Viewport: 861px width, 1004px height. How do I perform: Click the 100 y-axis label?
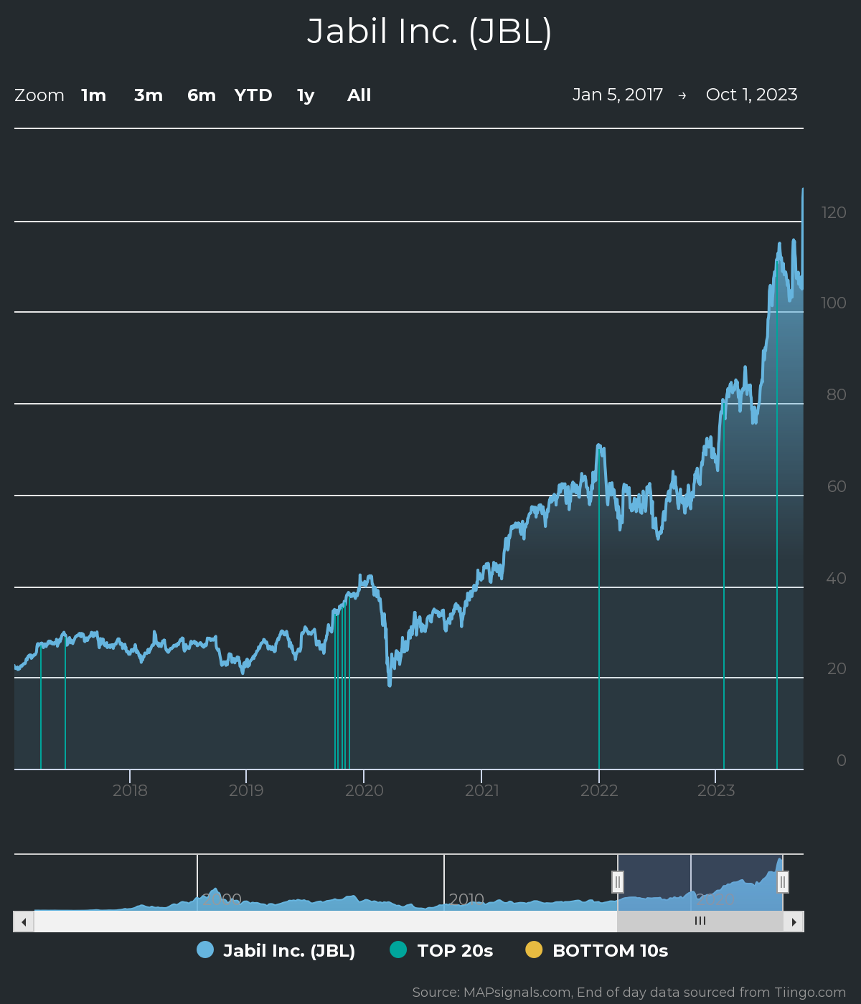(834, 303)
